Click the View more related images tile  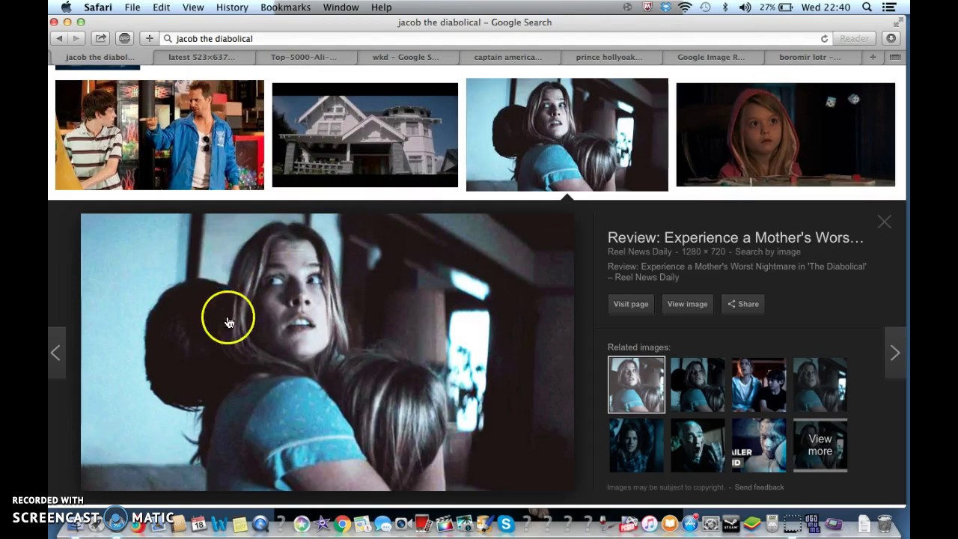click(820, 445)
